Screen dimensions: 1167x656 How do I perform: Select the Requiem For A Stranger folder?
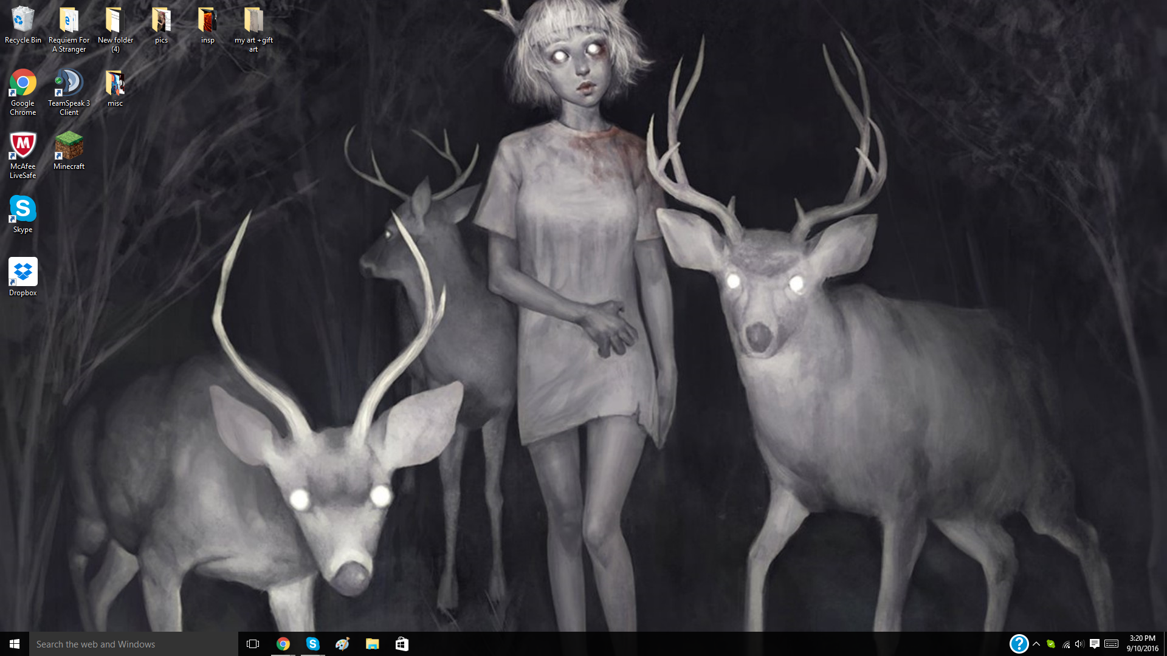coord(69,30)
